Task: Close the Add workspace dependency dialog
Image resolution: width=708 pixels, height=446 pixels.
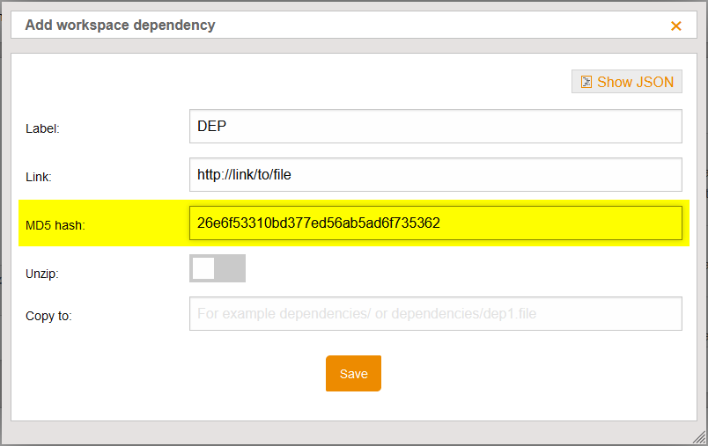Action: (676, 26)
